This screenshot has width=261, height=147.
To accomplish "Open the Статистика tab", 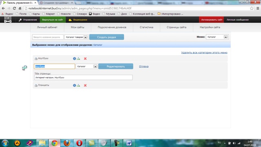I will [x=146, y=27].
